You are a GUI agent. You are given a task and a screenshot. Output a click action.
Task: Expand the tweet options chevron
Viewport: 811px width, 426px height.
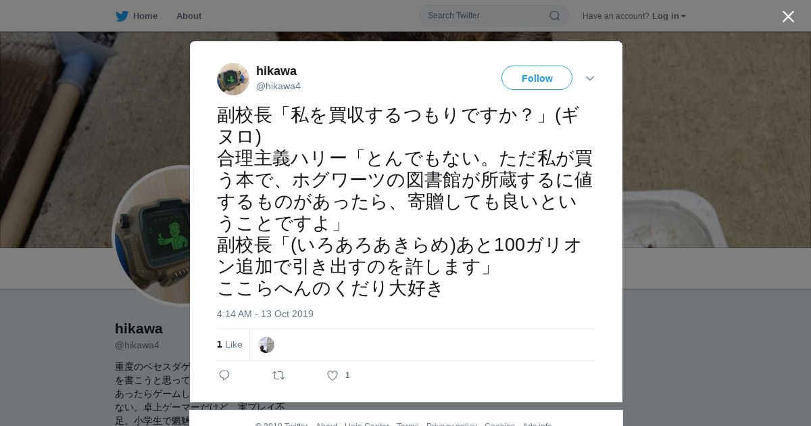point(590,78)
